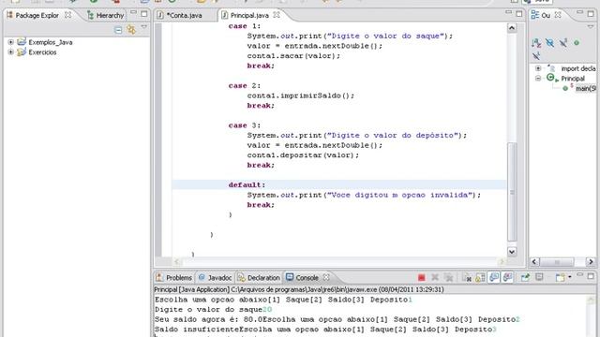Image resolution: width=600 pixels, height=337 pixels.
Task: Toggle show console on standard output change
Action: 494,277
